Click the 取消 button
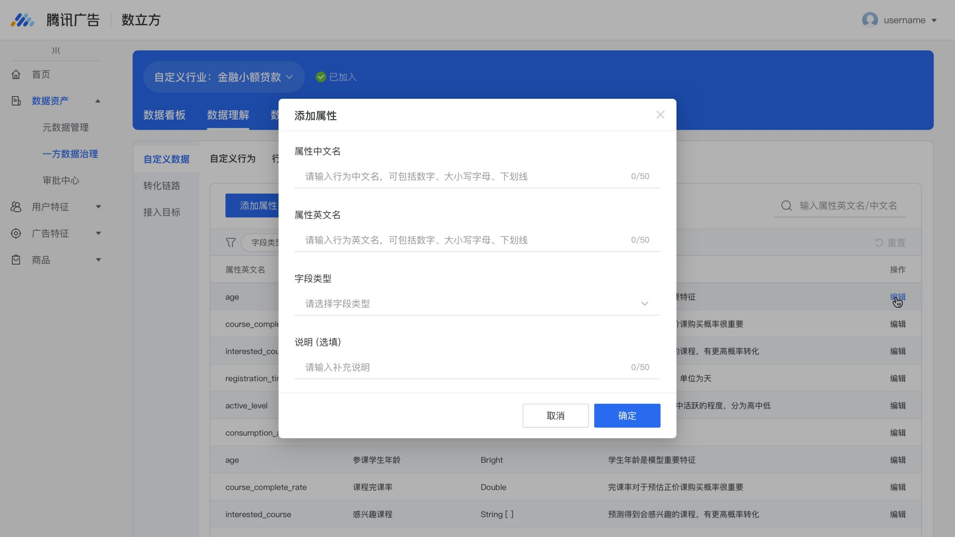The width and height of the screenshot is (955, 537). [555, 415]
